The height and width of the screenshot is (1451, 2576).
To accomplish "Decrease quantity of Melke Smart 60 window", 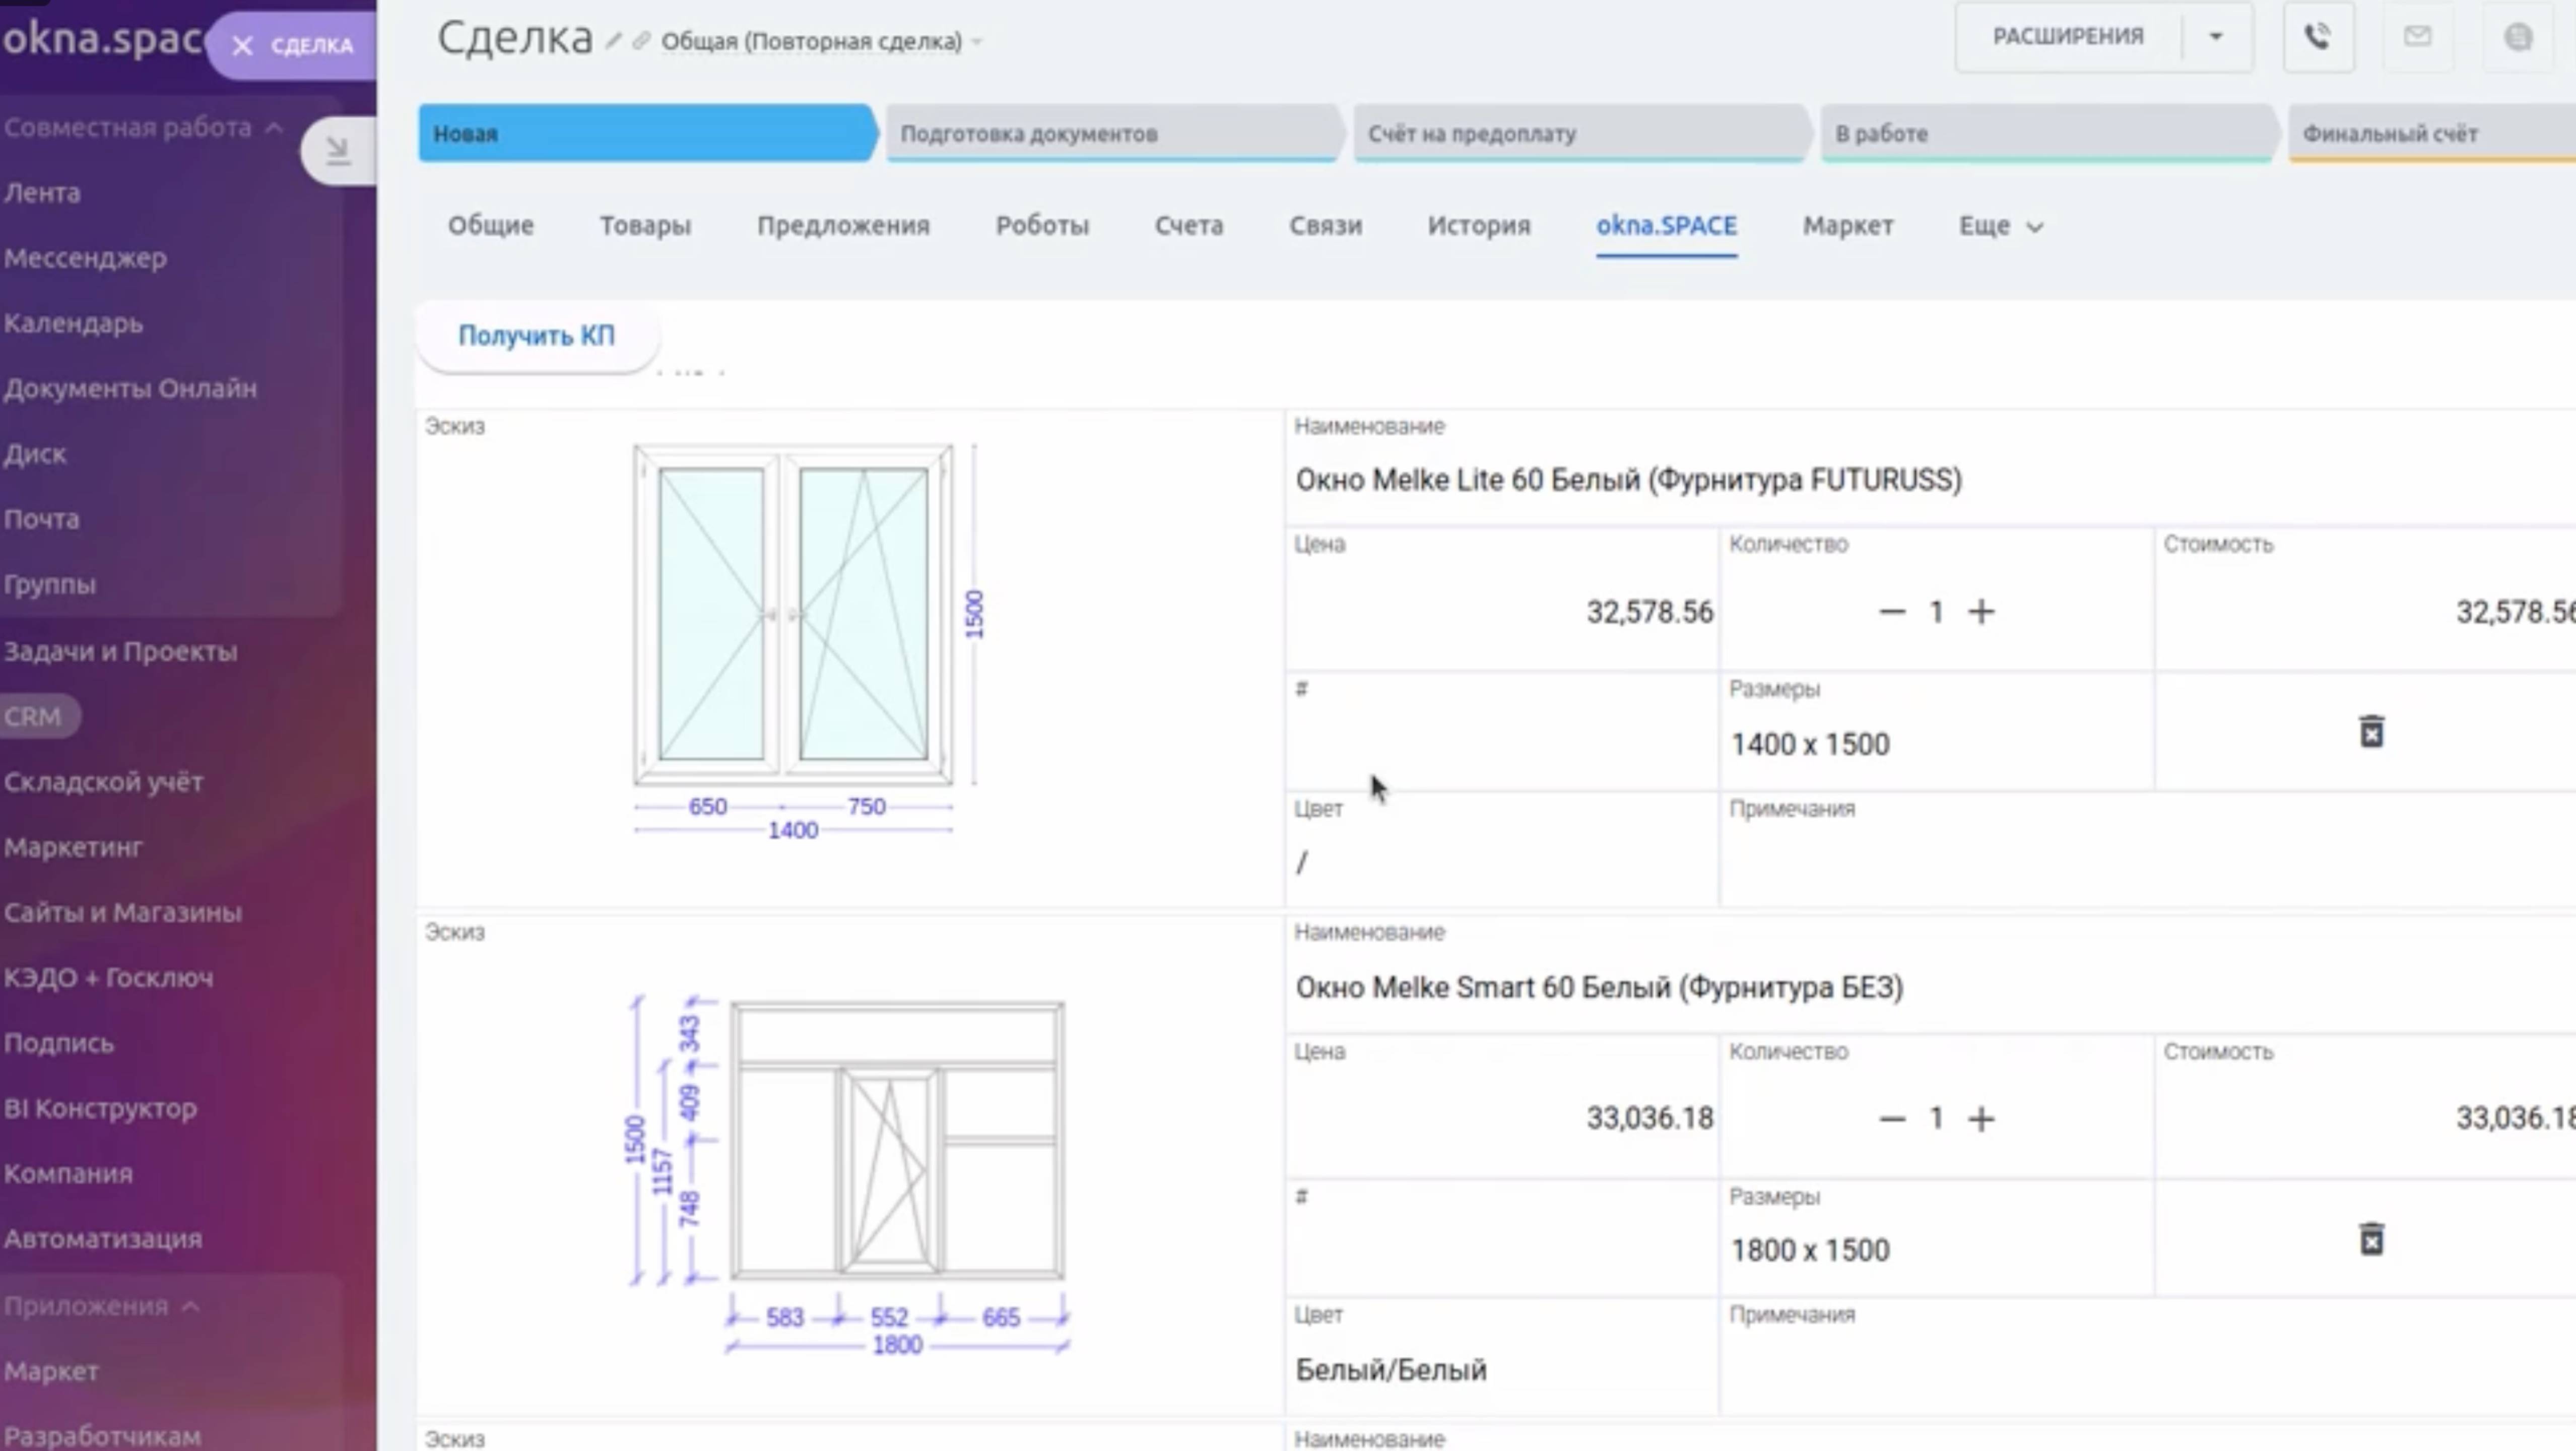I will (1892, 1118).
